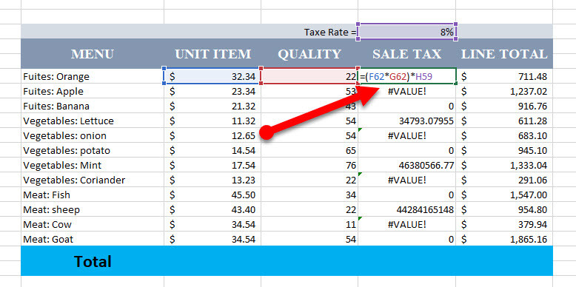Select line total 611.28
The image size is (576, 287).
click(504, 121)
